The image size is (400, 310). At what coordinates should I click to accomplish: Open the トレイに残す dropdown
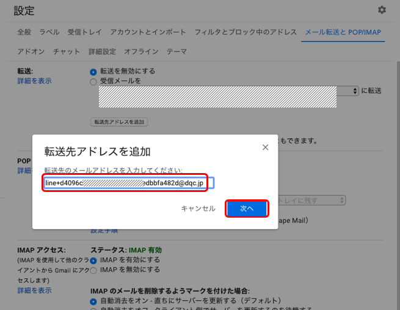(311, 201)
